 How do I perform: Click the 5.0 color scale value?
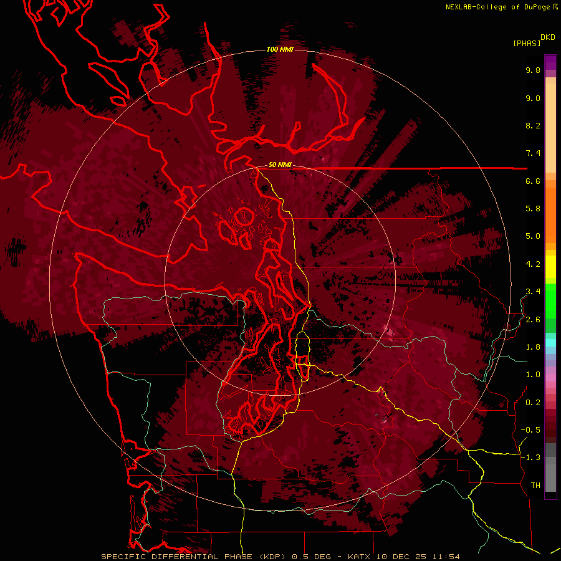533,236
